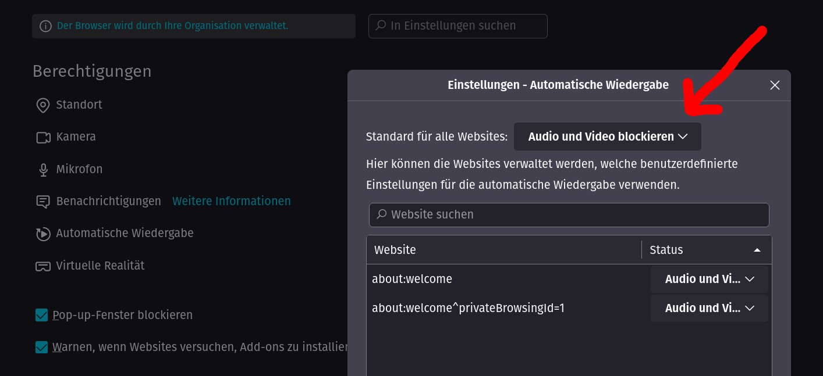
Task: Click the info icon next to organisation notice
Action: [x=45, y=26]
